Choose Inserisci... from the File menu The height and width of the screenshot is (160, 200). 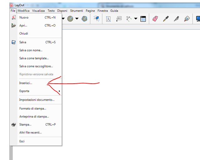(26, 83)
